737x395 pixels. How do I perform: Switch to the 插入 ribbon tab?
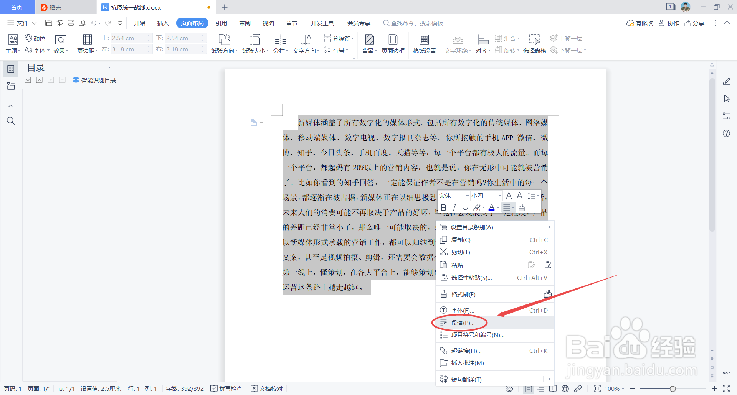163,23
